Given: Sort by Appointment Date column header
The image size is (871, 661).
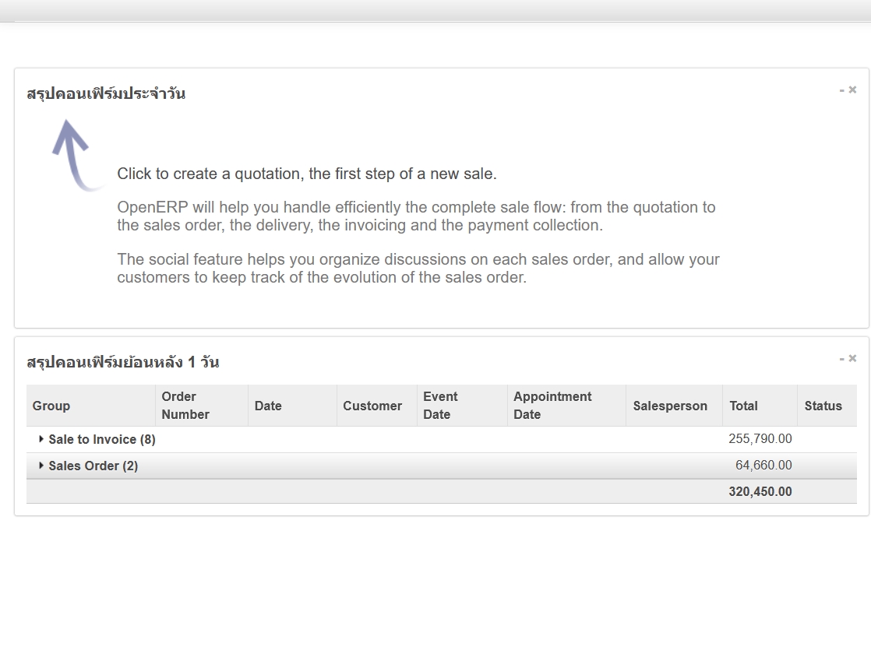Looking at the screenshot, I should 552,406.
